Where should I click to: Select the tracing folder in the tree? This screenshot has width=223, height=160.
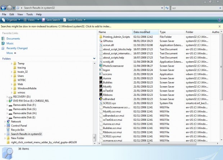pyautogui.click(x=22, y=68)
